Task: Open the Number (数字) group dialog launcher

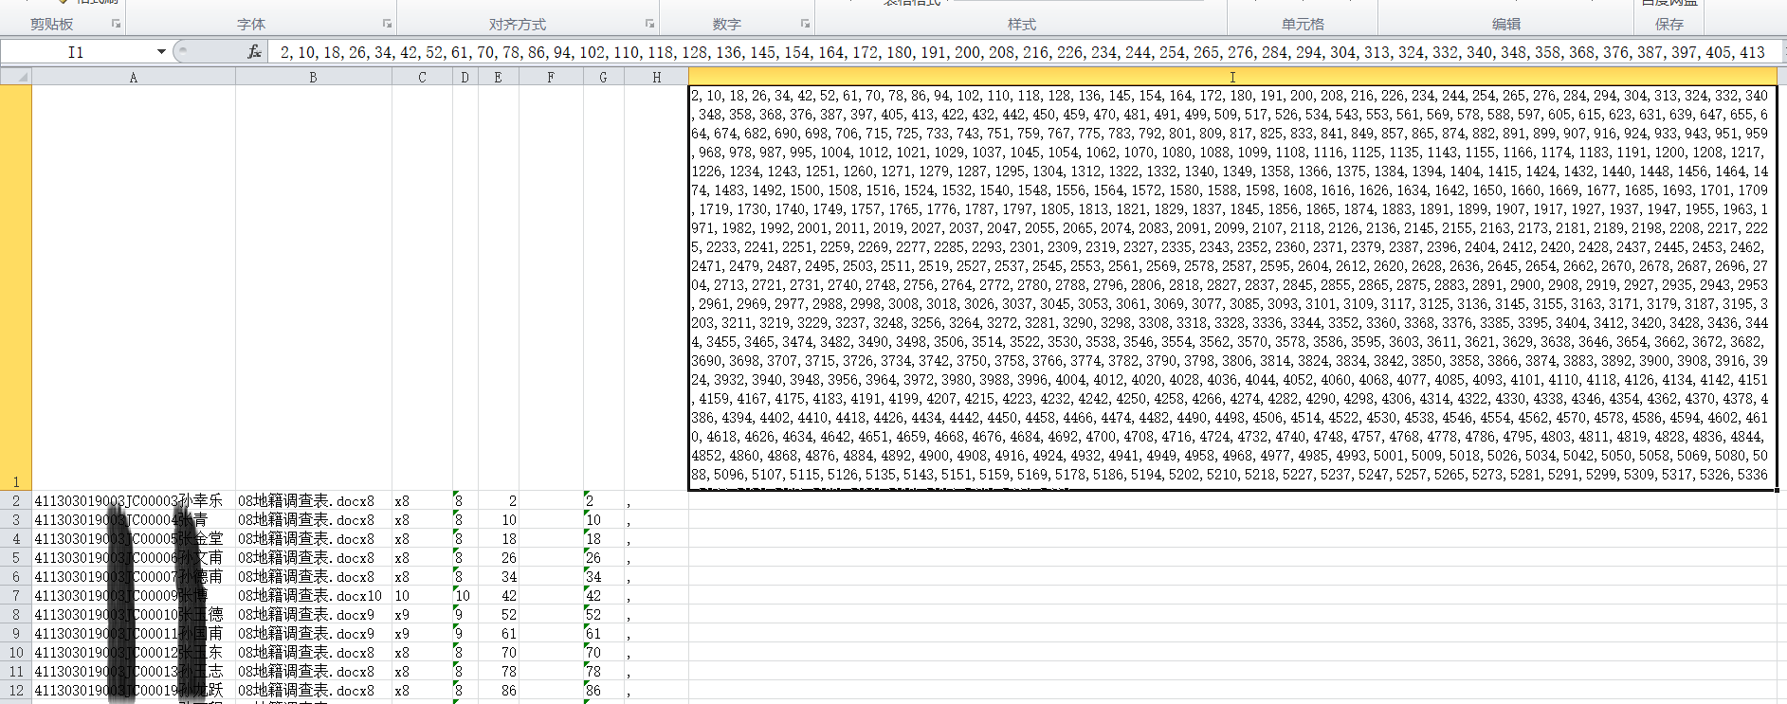Action: 805,24
